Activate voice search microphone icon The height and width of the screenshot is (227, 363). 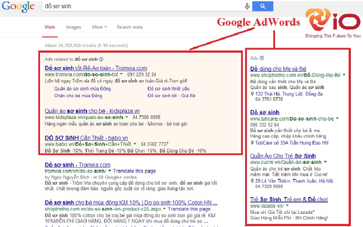[x=247, y=6]
